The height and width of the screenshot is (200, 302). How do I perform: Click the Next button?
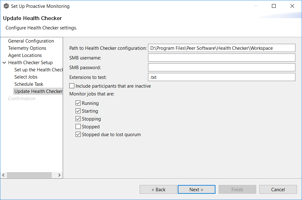196,189
